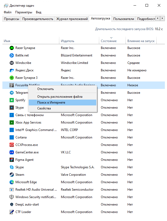Choose Отключить in the context menu
Screen dimensions: 167x221
tap(45, 89)
